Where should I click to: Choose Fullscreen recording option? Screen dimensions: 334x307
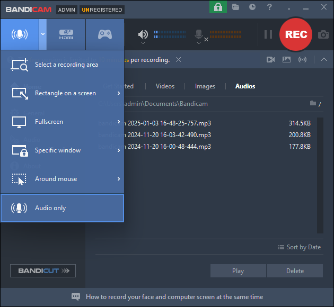click(62, 122)
